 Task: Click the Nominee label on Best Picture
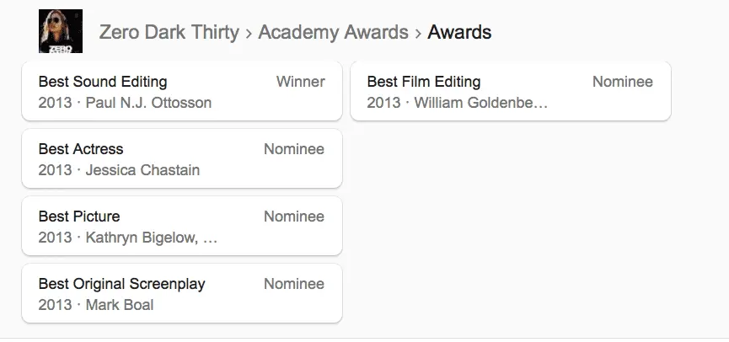pos(294,216)
